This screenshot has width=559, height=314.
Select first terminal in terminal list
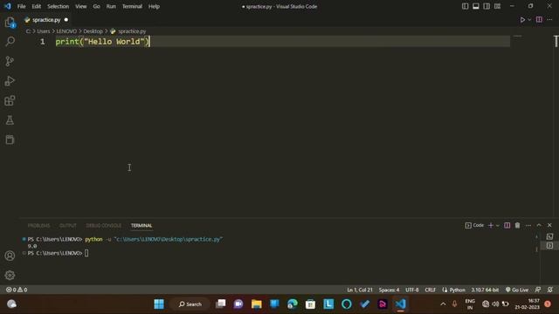click(549, 236)
